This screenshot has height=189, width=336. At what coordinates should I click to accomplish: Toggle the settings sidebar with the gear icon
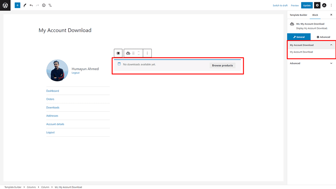point(317,5)
